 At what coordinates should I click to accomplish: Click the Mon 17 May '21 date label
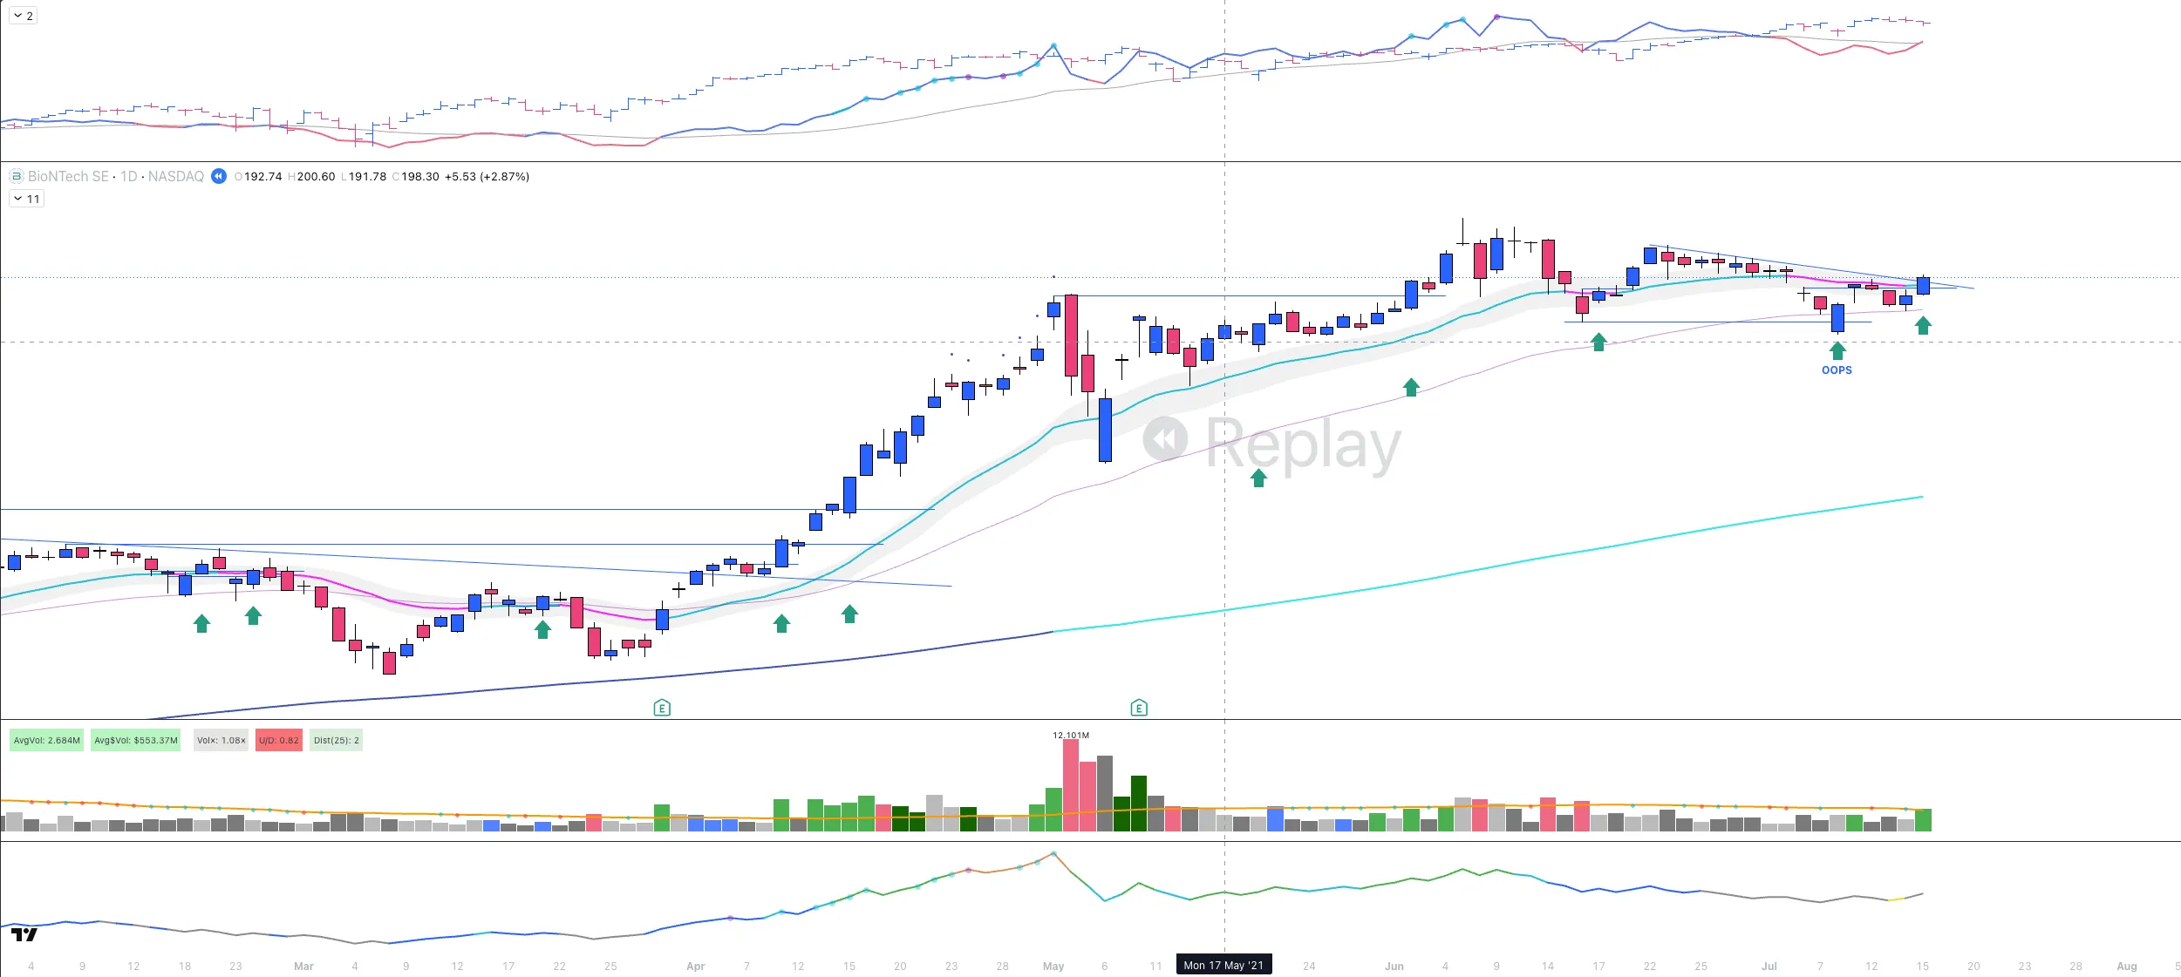[1223, 965]
